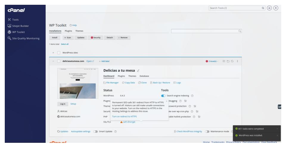Click the Select all link
This screenshot has height=161, width=286.
click(65, 44)
